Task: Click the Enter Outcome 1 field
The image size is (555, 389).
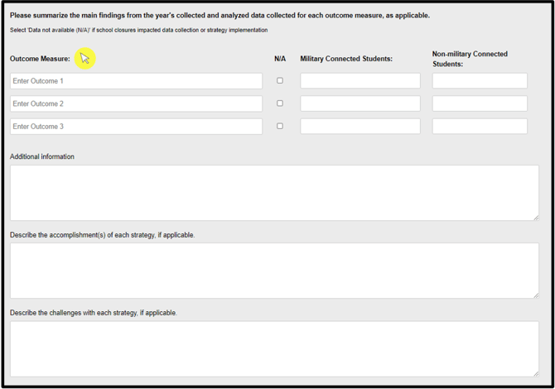Action: (x=136, y=81)
